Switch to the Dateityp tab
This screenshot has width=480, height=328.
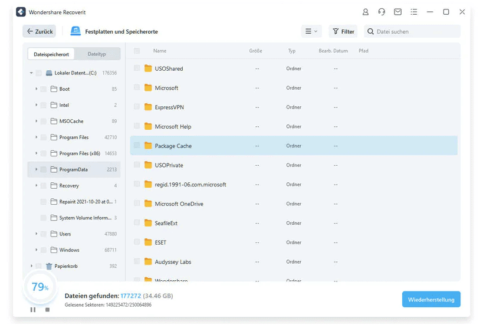point(97,54)
